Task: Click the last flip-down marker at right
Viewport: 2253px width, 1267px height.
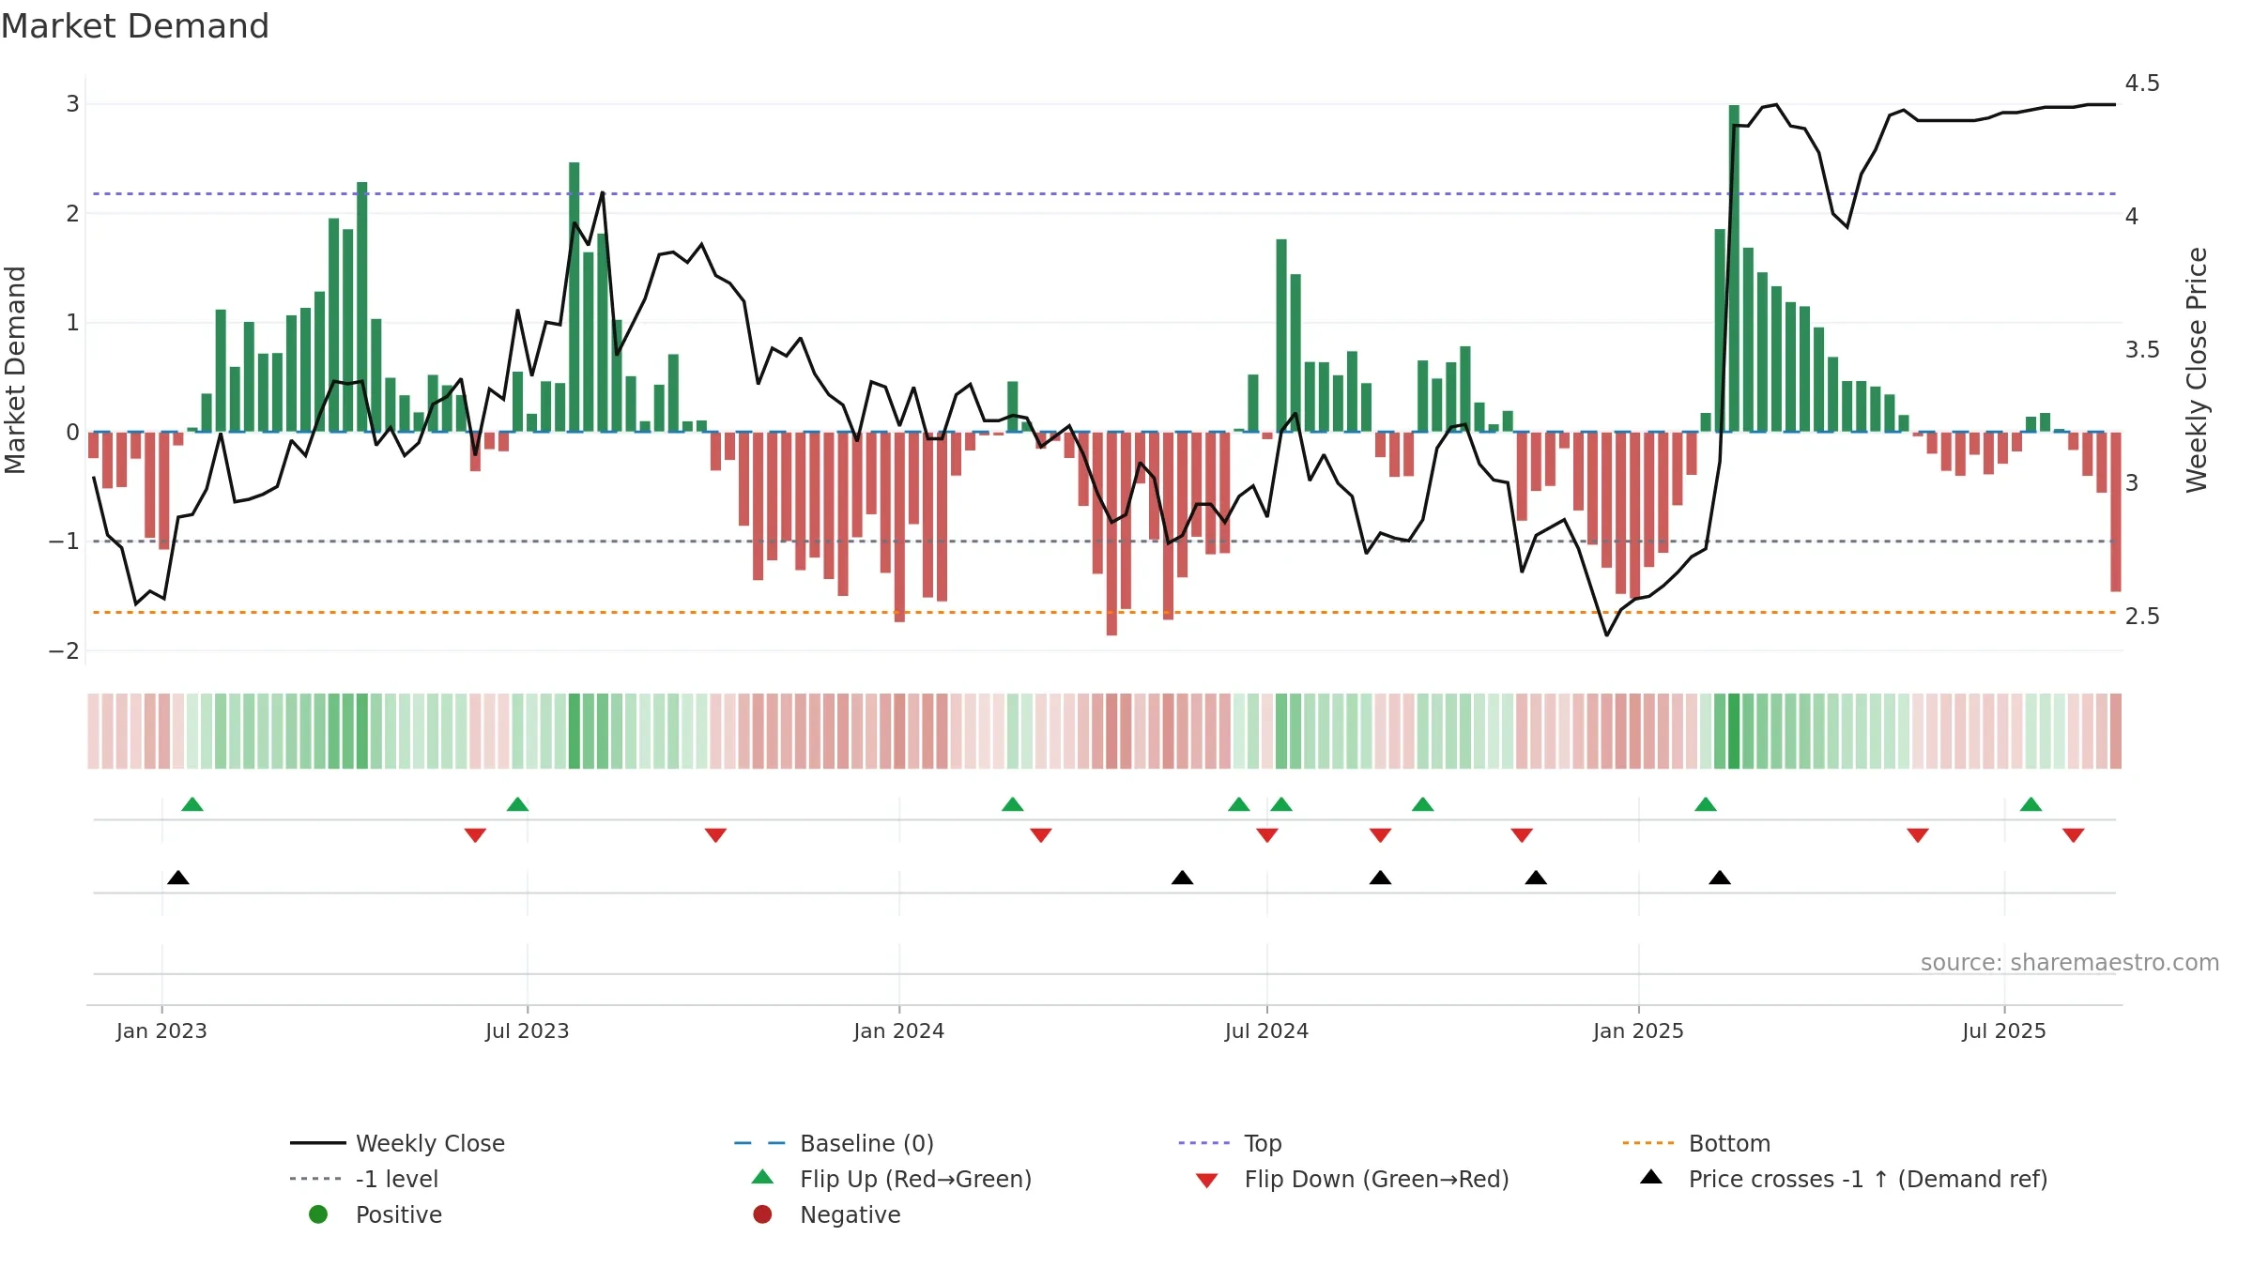Action: pyautogui.click(x=2074, y=835)
